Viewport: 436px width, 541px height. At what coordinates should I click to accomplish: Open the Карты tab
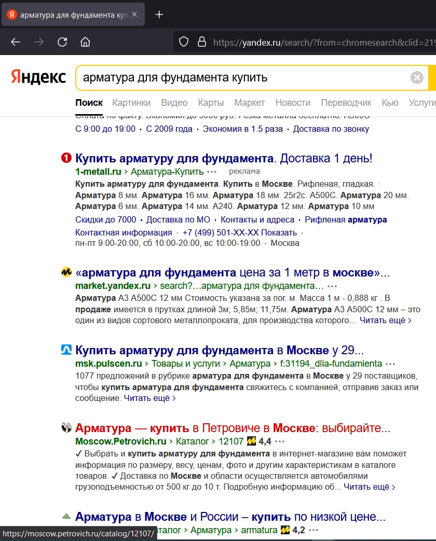click(211, 103)
